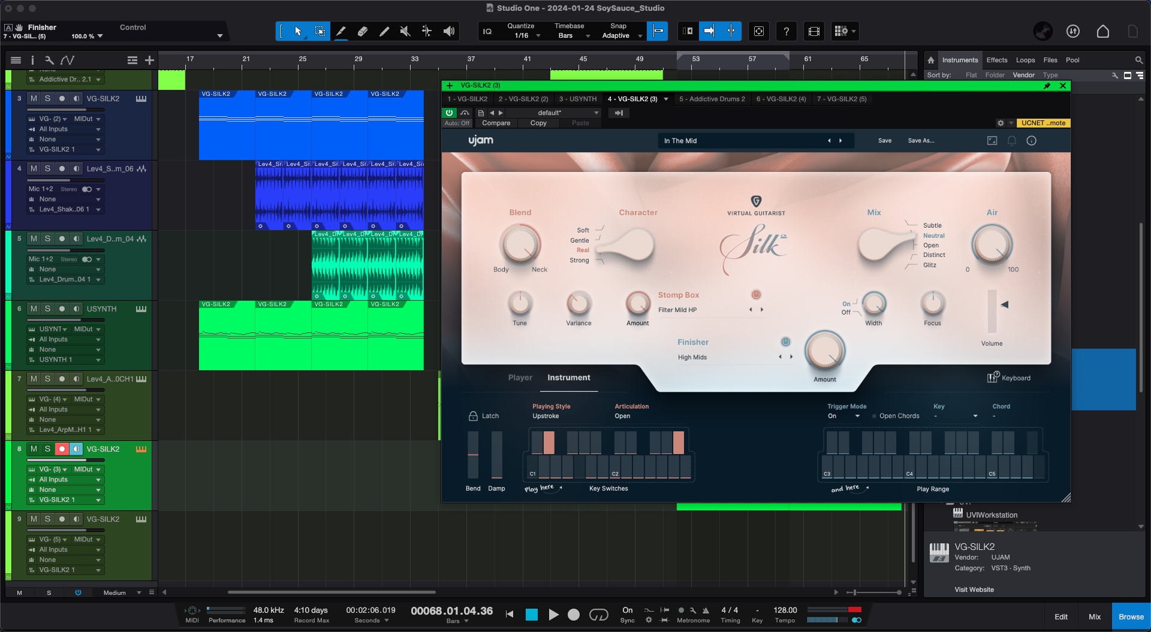Mute track 3 VG-SILK2

click(x=34, y=99)
